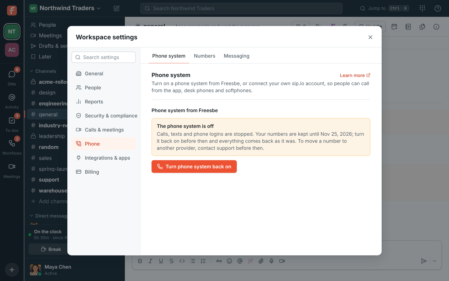The height and width of the screenshot is (281, 449).
Task: Click the AI magic wand icon in composer
Action: 250,261
